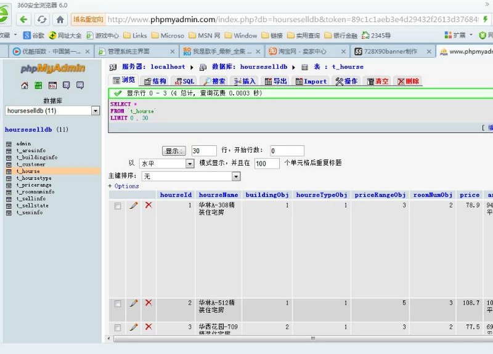Click the 扩展 extensions icon

click(x=448, y=35)
